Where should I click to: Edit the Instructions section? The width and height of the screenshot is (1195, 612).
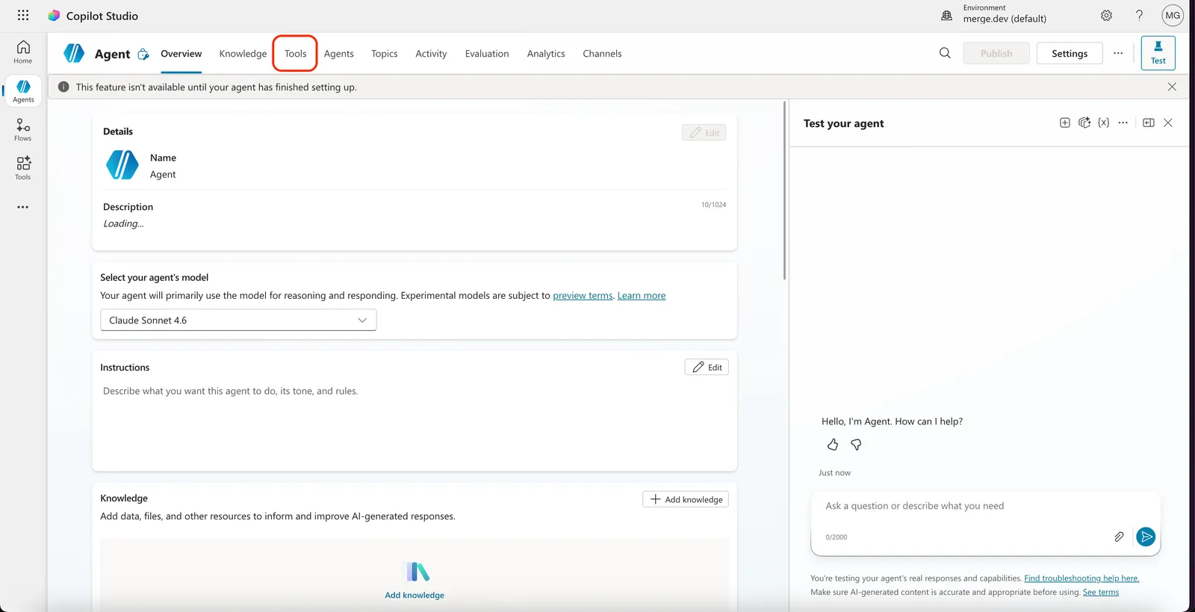tap(707, 367)
